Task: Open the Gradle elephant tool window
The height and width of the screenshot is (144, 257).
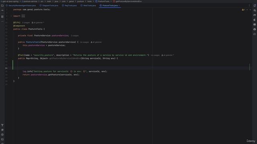Action: pyautogui.click(x=255, y=20)
